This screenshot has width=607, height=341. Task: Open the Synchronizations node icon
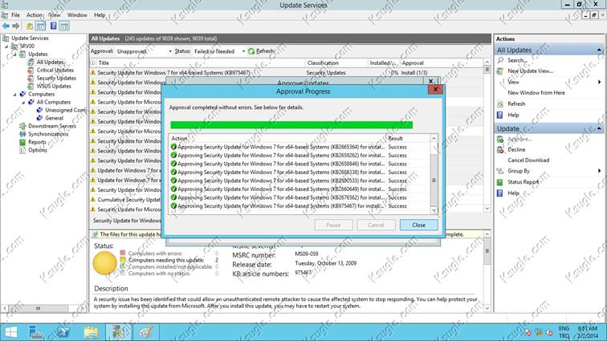coord(22,134)
